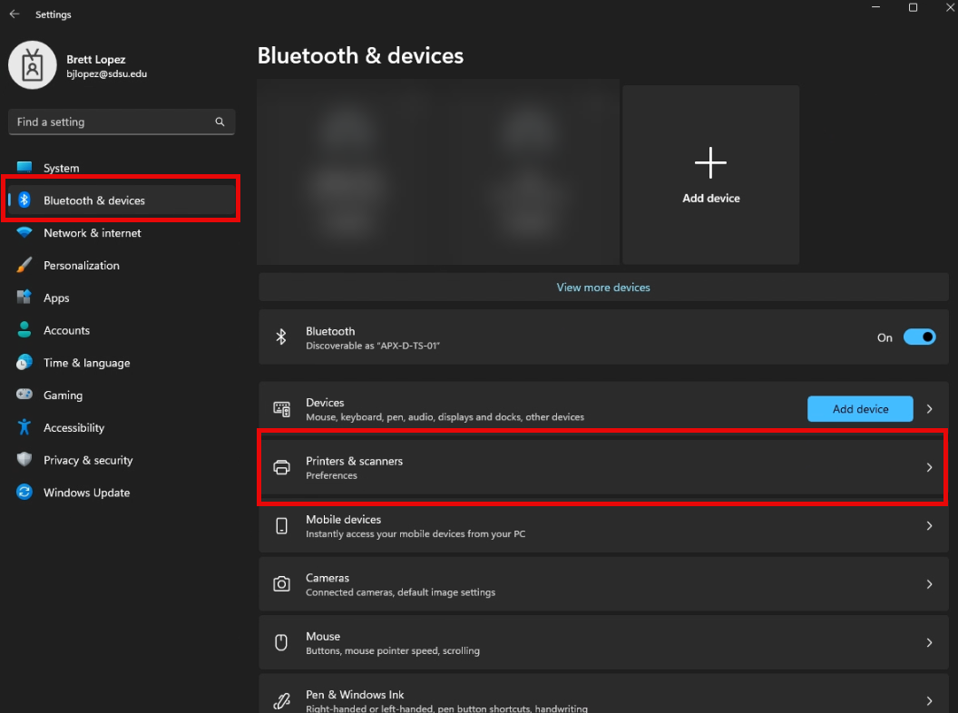Open Privacy & security category
Image resolution: width=958 pixels, height=713 pixels.
[x=122, y=459]
